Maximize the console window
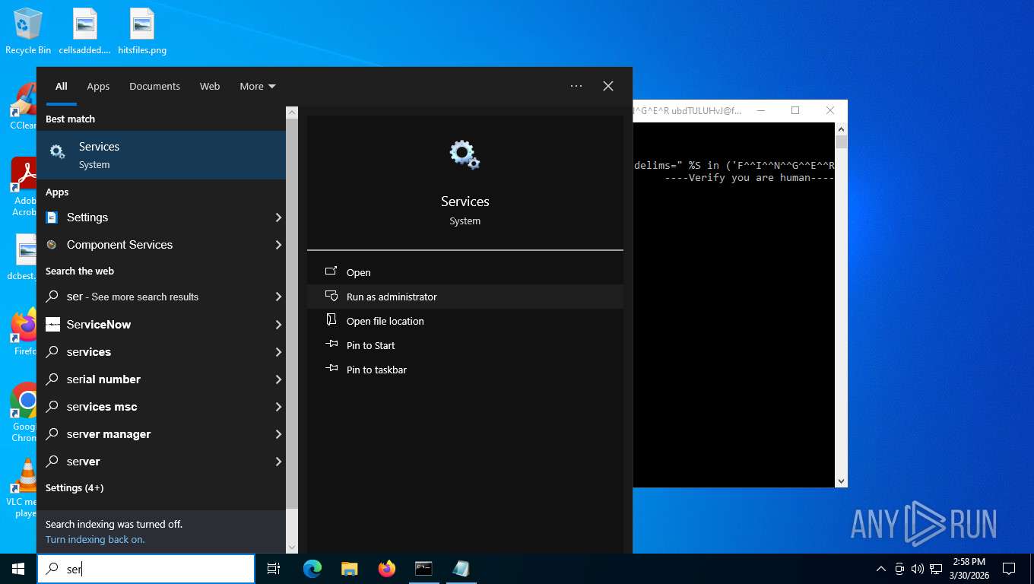Viewport: 1034px width, 584px height. click(x=795, y=110)
